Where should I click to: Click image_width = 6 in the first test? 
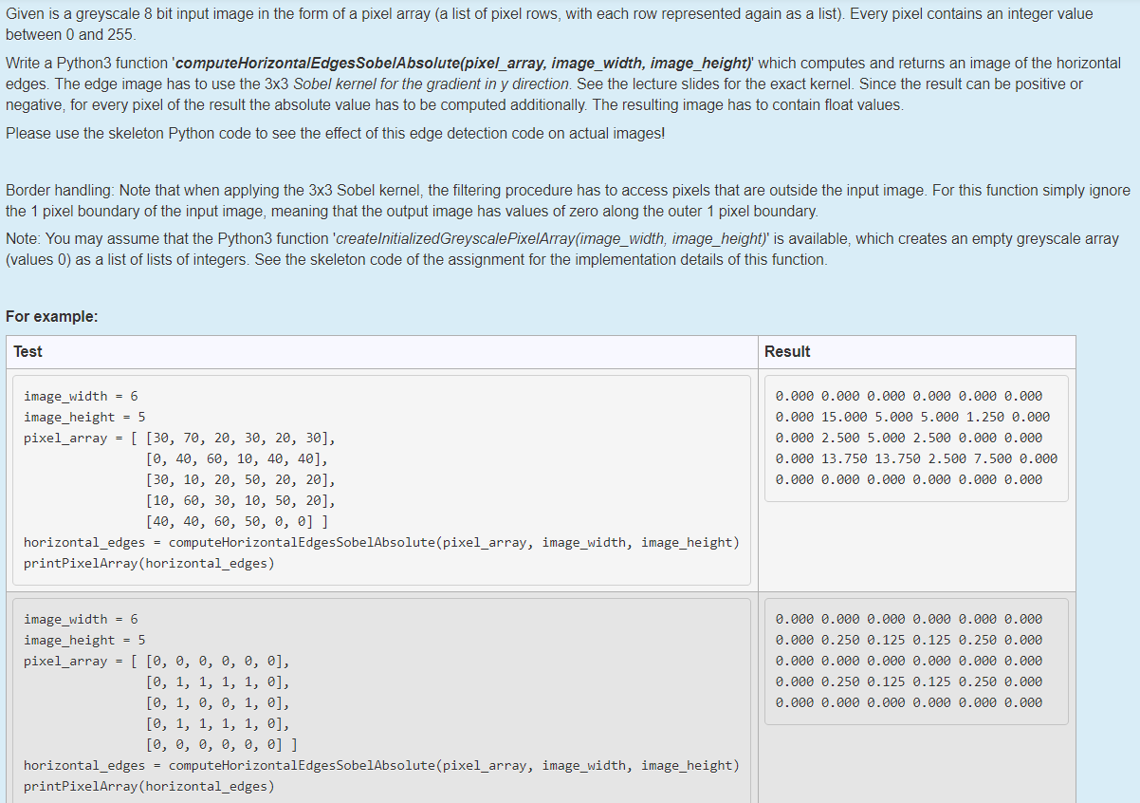(83, 396)
